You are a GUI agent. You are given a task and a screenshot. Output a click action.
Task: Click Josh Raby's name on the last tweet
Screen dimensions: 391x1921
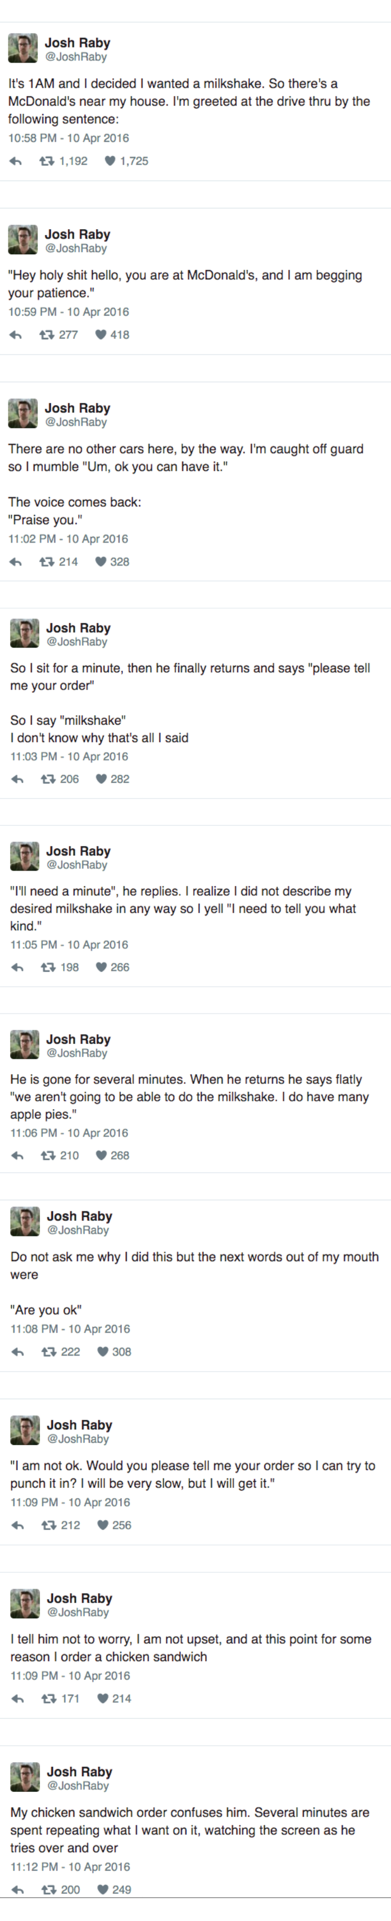click(x=79, y=1771)
